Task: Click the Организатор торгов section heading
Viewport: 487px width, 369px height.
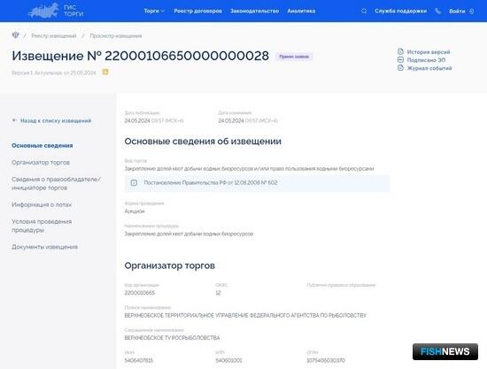Action: coord(170,265)
